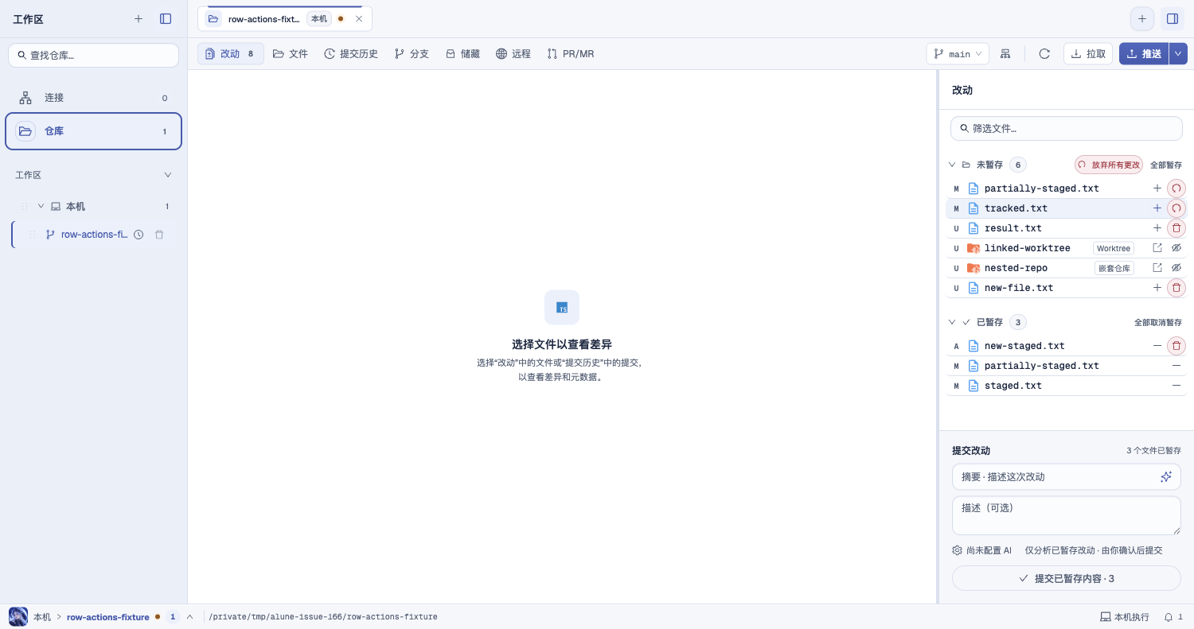The image size is (1194, 629).
Task: Delete new-staged.txt via trash icon
Action: click(x=1176, y=346)
